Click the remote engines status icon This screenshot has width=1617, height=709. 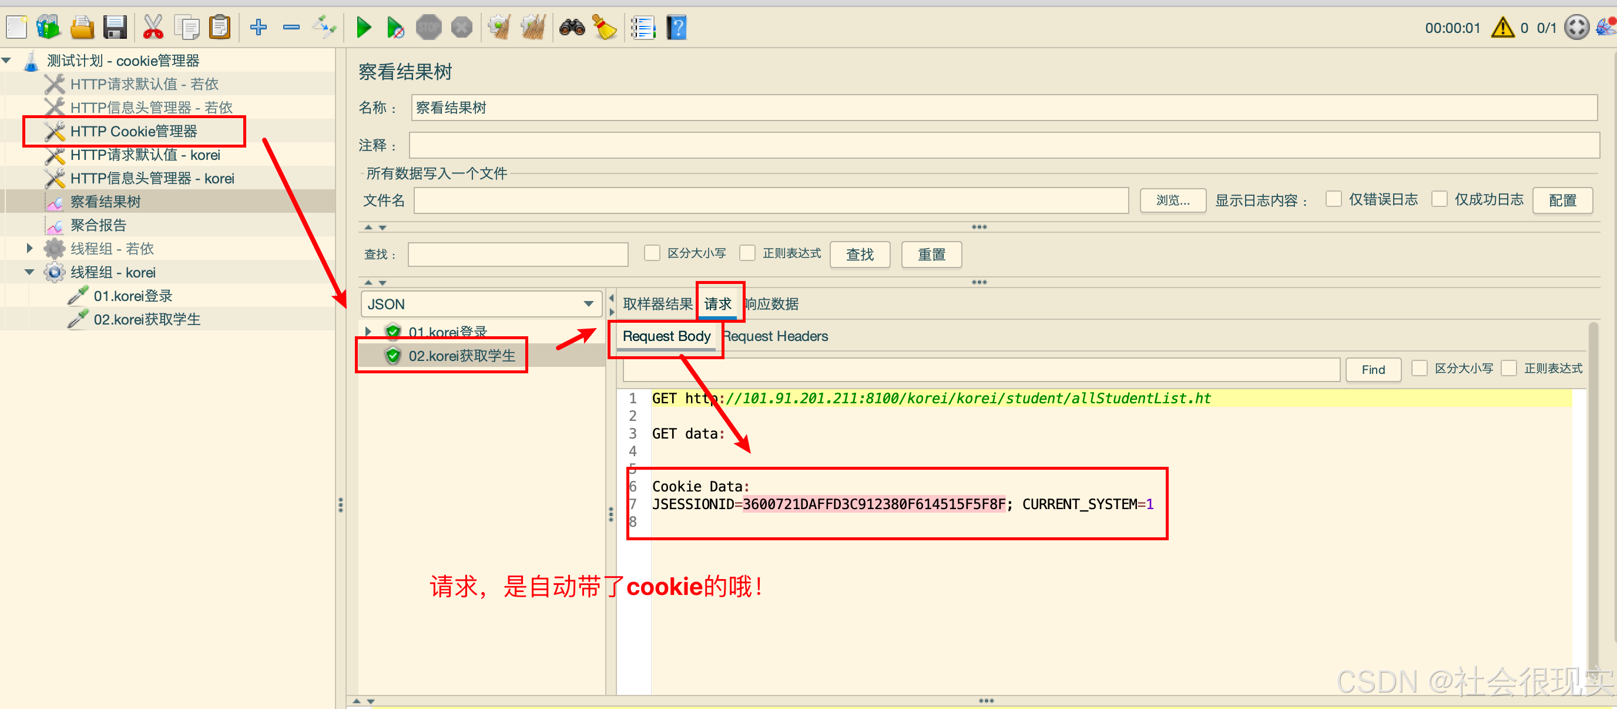[1576, 28]
